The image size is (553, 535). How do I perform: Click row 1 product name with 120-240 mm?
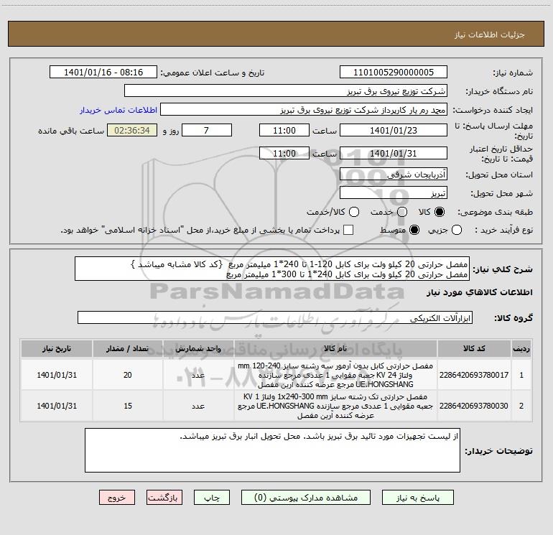coord(335,375)
